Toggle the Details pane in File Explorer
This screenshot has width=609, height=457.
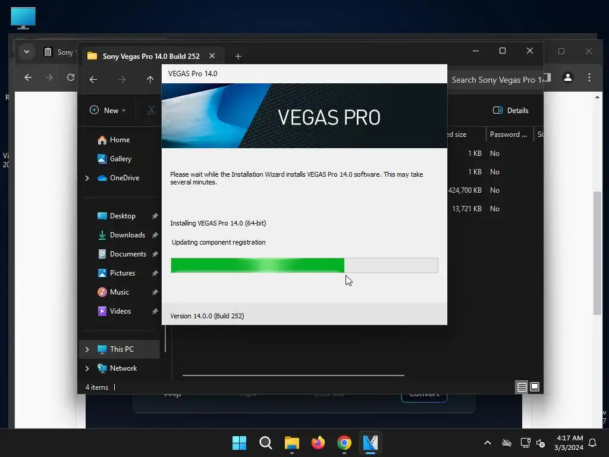coord(511,111)
